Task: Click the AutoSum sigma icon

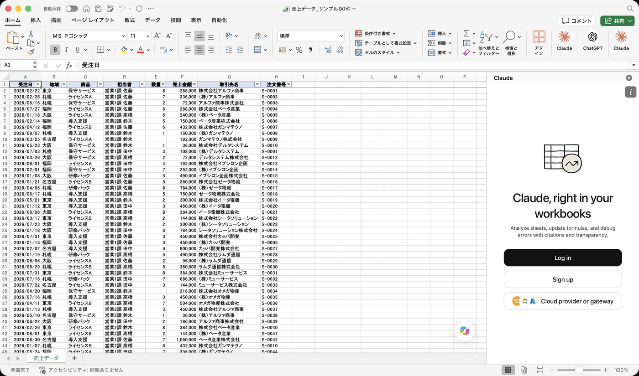Action: click(x=466, y=34)
